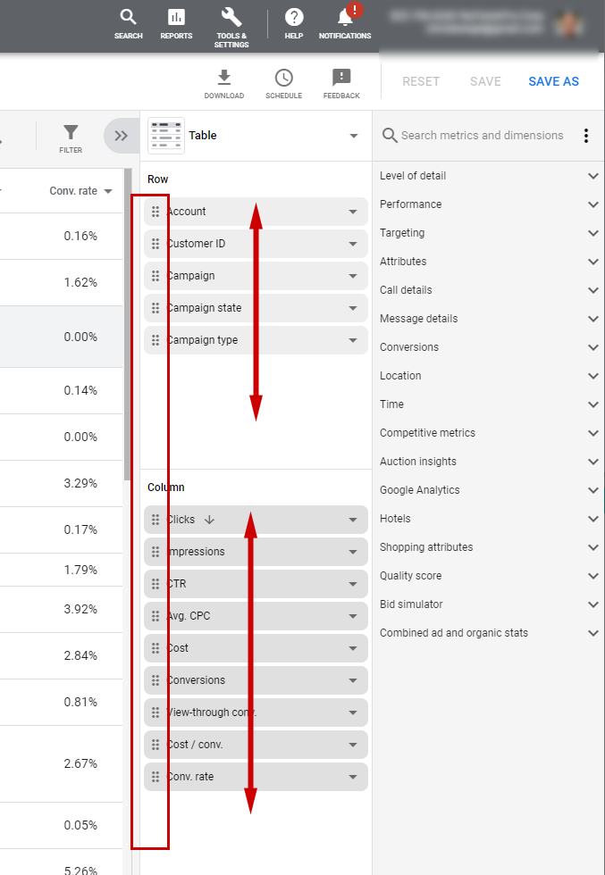Open the Reports icon
Screen dimensions: 605x875
(x=177, y=17)
